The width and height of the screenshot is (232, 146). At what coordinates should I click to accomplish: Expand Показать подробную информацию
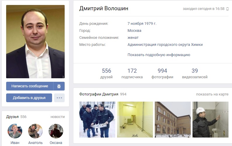[159, 55]
